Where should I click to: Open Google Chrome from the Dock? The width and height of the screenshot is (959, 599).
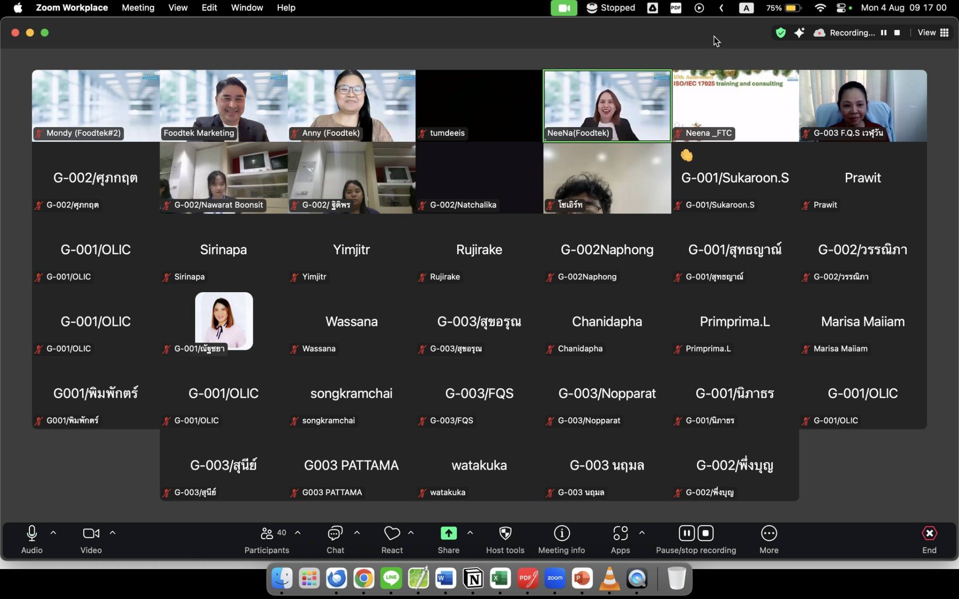[x=364, y=579]
